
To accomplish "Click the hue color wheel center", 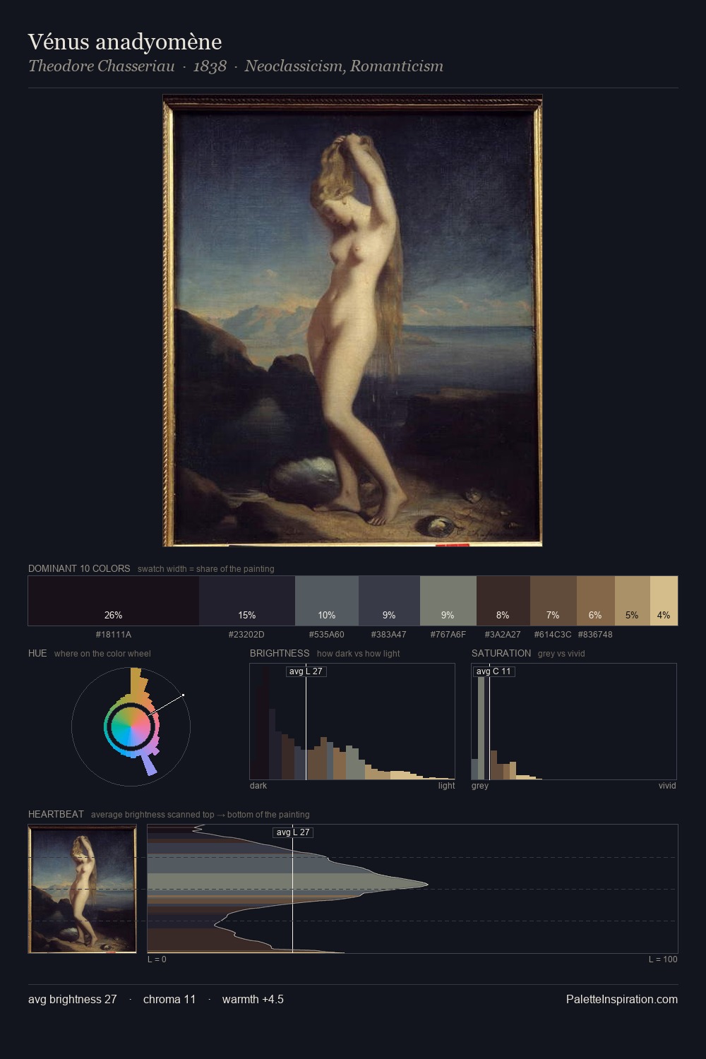I will (x=131, y=726).
